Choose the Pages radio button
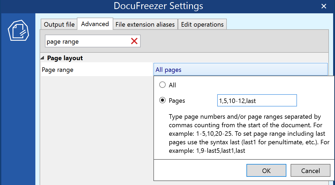The height and width of the screenshot is (185, 335). coord(162,101)
